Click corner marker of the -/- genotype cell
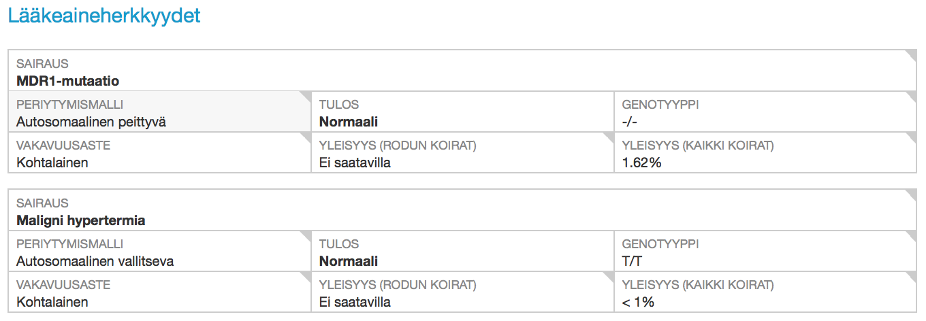 (x=911, y=97)
